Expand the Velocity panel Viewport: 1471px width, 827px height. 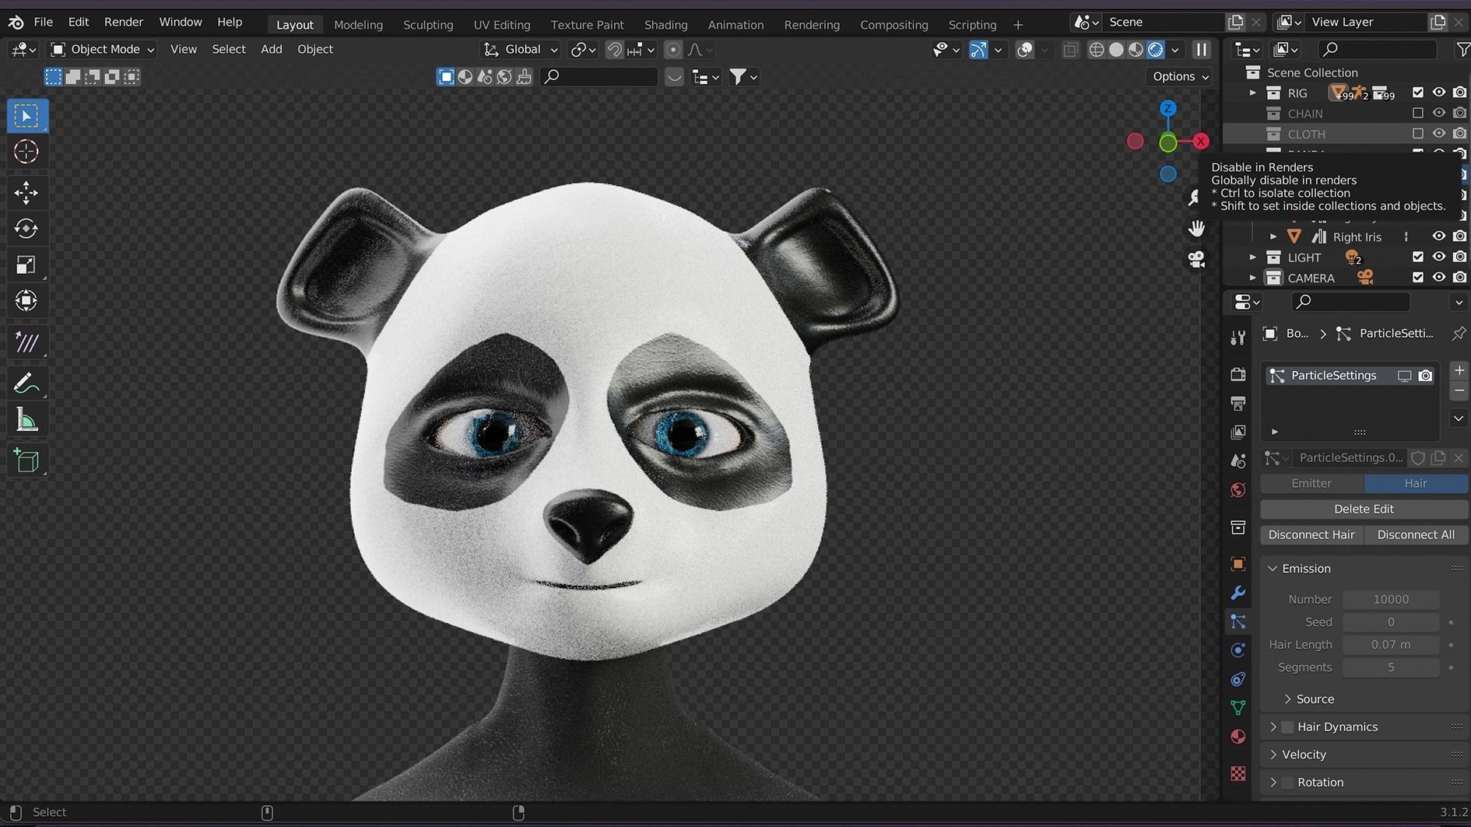[1273, 755]
